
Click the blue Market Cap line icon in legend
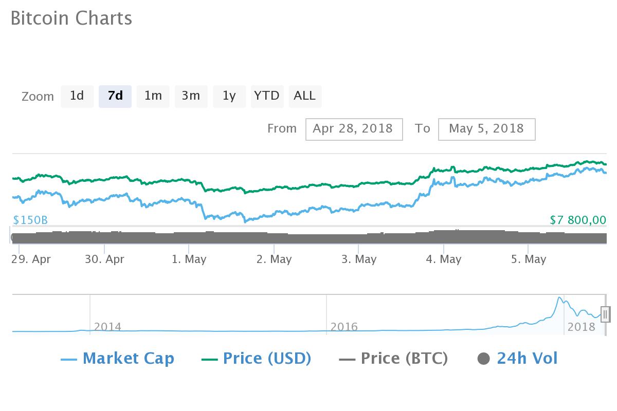click(69, 358)
